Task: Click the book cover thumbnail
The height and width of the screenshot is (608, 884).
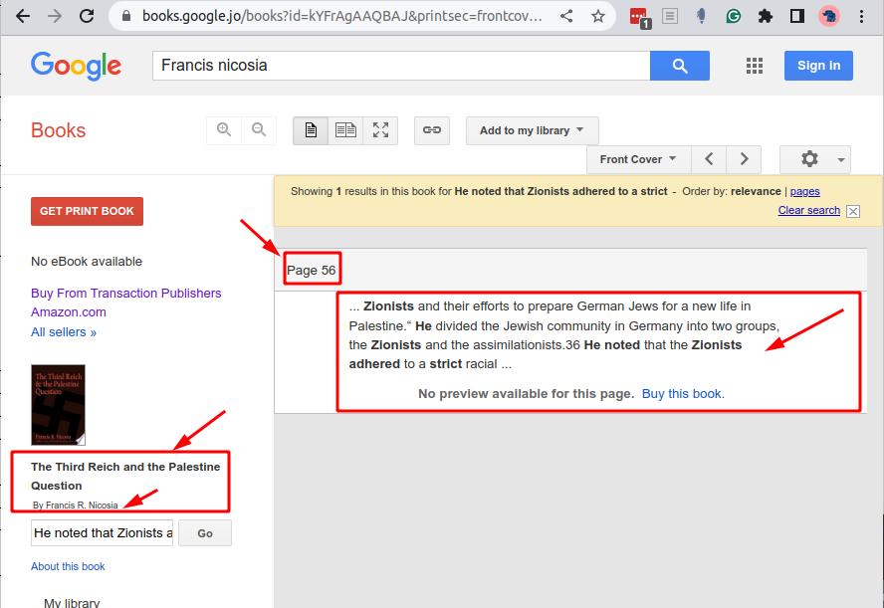Action: point(59,404)
